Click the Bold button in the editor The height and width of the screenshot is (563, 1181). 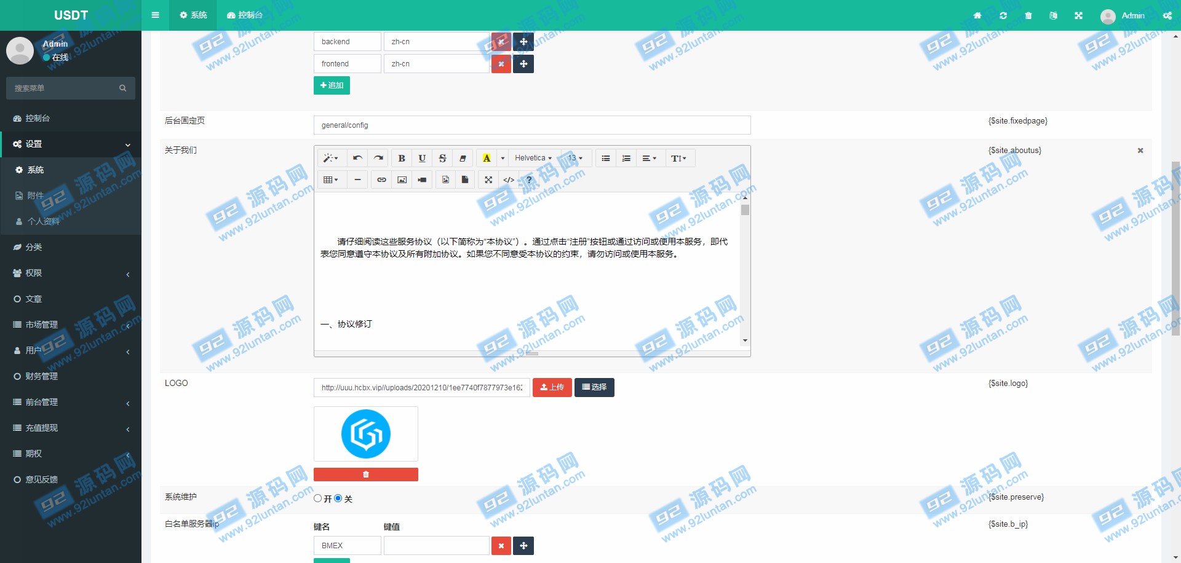click(x=402, y=159)
